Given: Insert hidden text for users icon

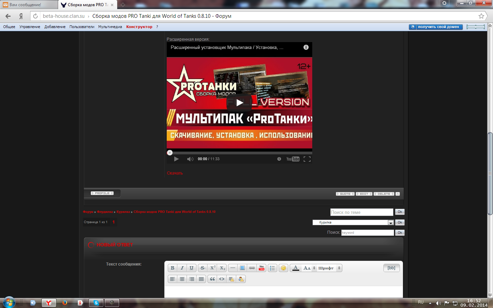Looking at the screenshot, I should [x=241, y=279].
